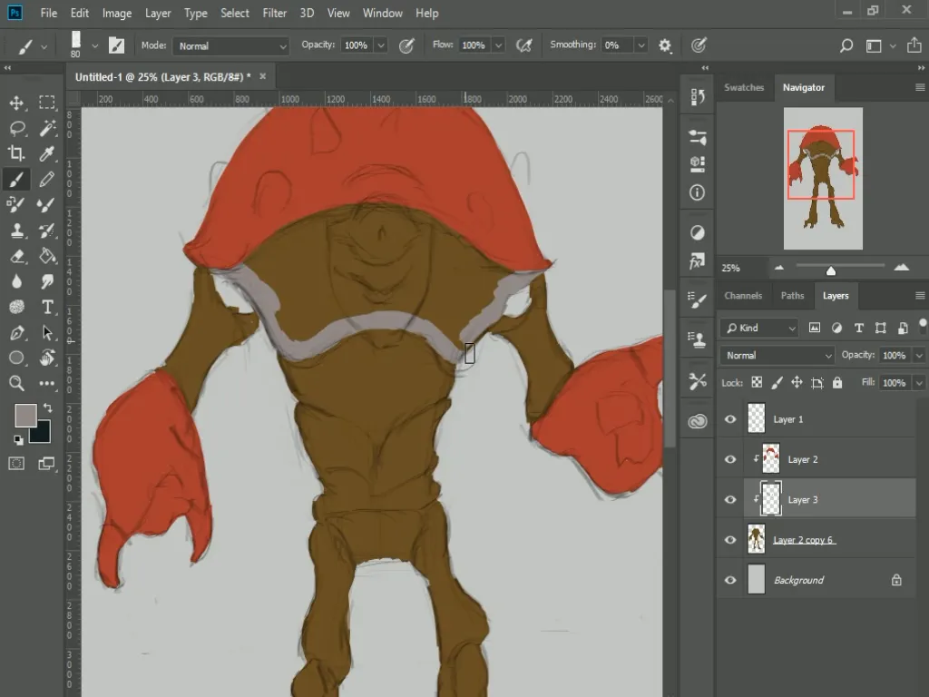
Task: Select the Rectangular Marquee tool
Action: tap(47, 103)
